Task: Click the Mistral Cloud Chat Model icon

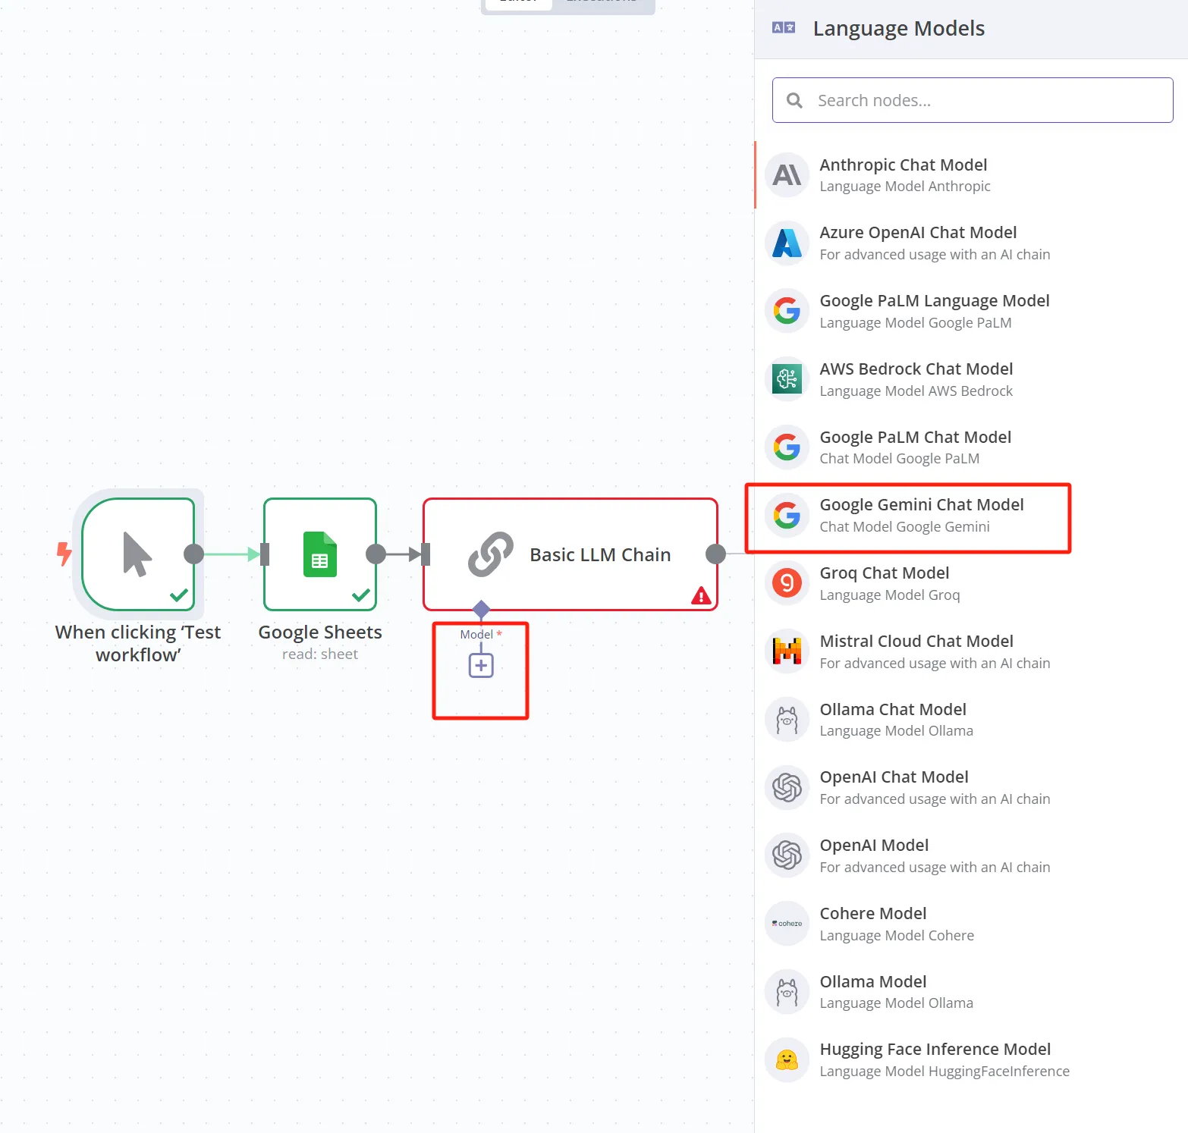Action: [x=787, y=651]
